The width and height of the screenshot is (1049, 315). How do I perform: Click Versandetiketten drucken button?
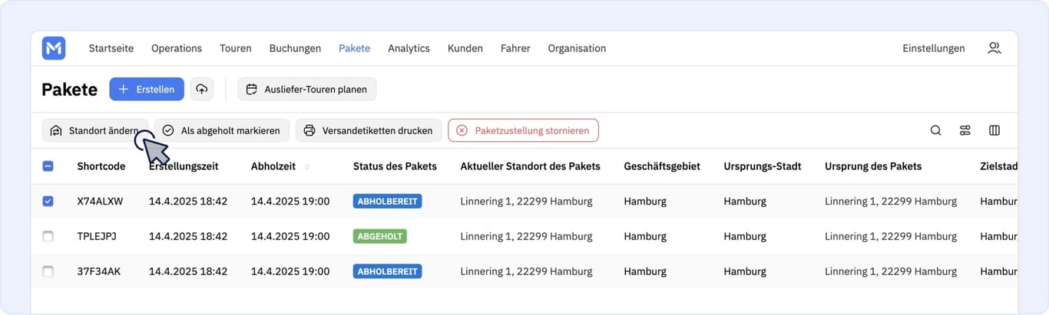pyautogui.click(x=369, y=130)
